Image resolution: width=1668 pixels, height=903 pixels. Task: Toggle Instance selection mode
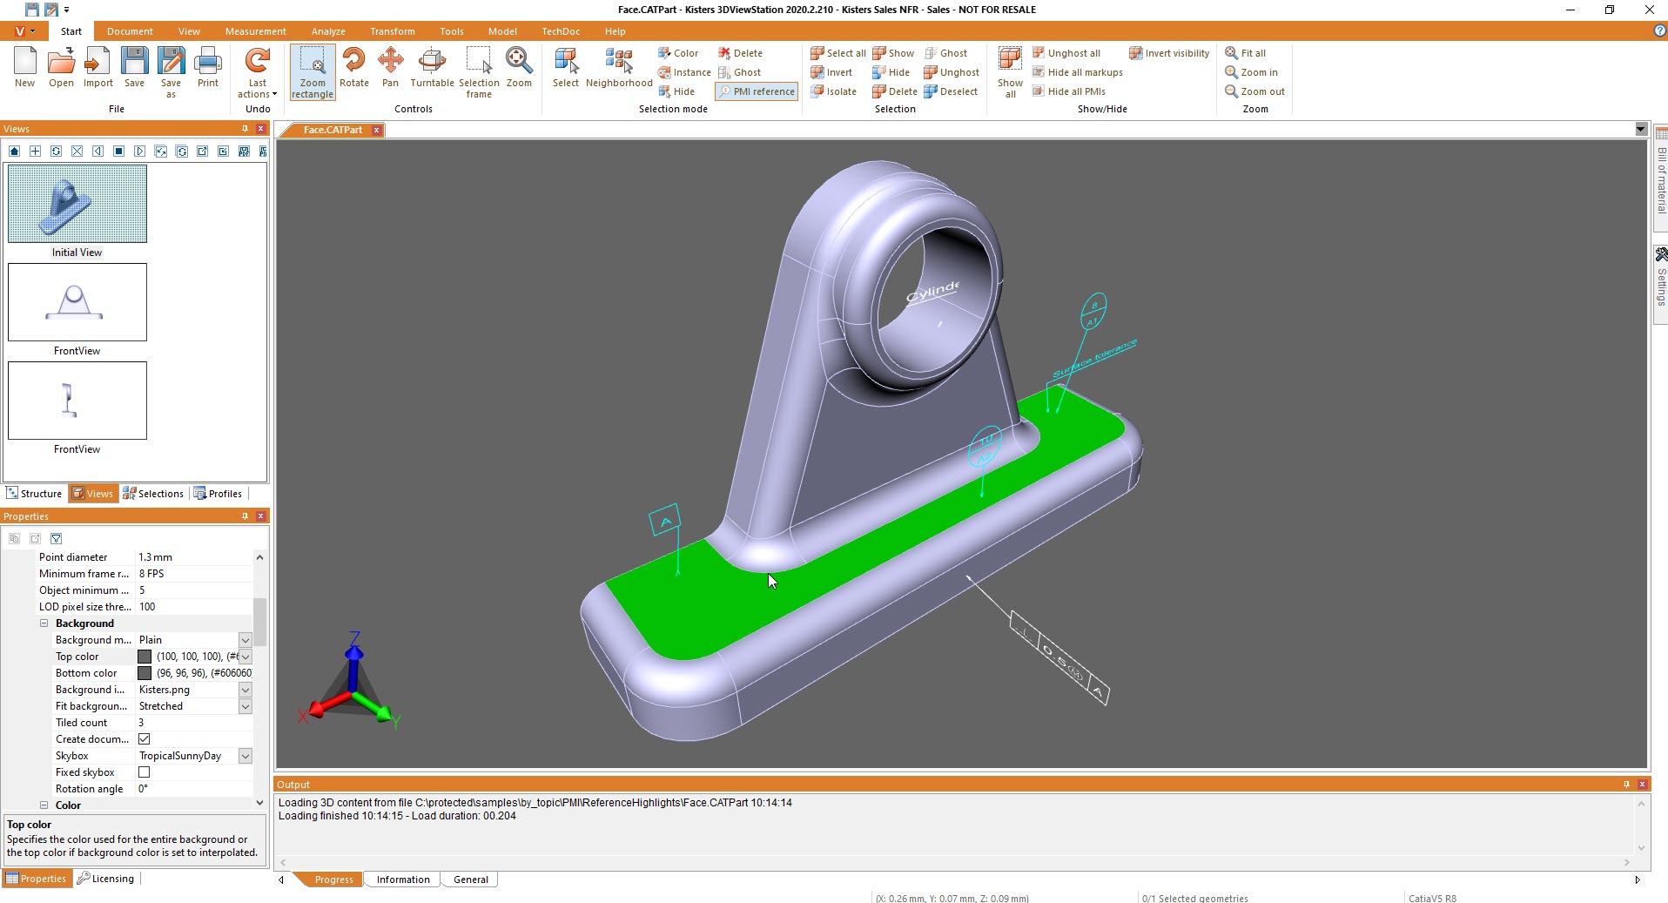pos(684,72)
